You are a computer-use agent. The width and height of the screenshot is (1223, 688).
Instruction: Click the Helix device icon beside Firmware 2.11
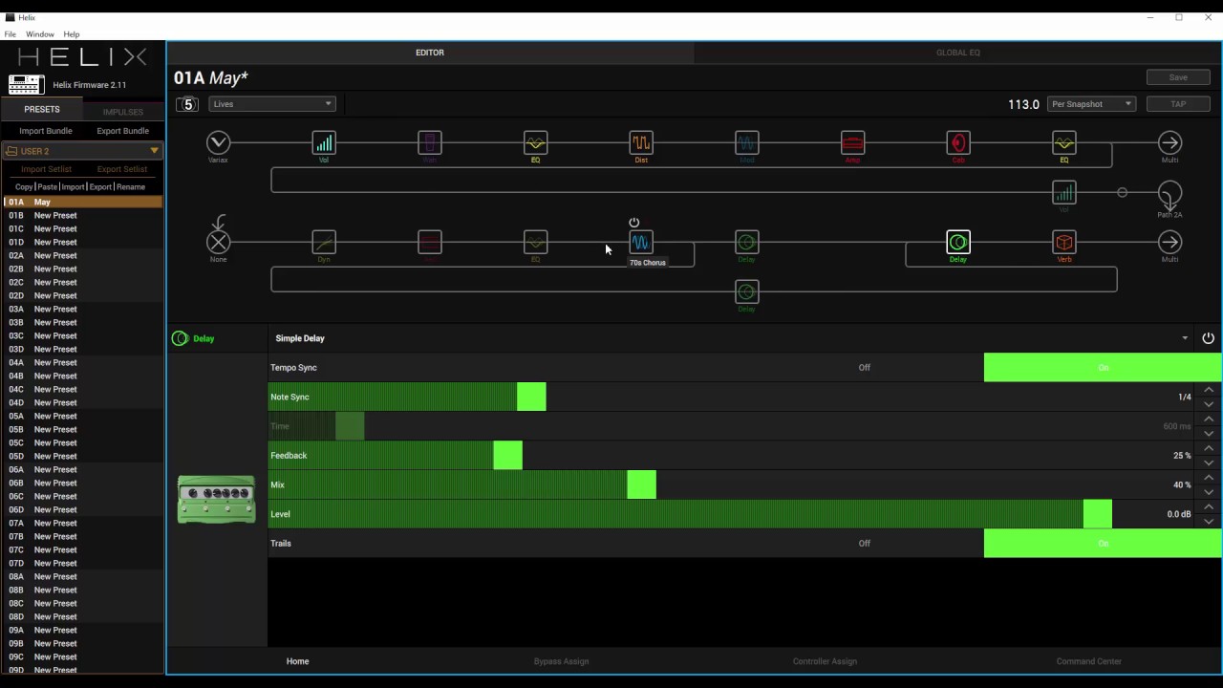pyautogui.click(x=26, y=84)
